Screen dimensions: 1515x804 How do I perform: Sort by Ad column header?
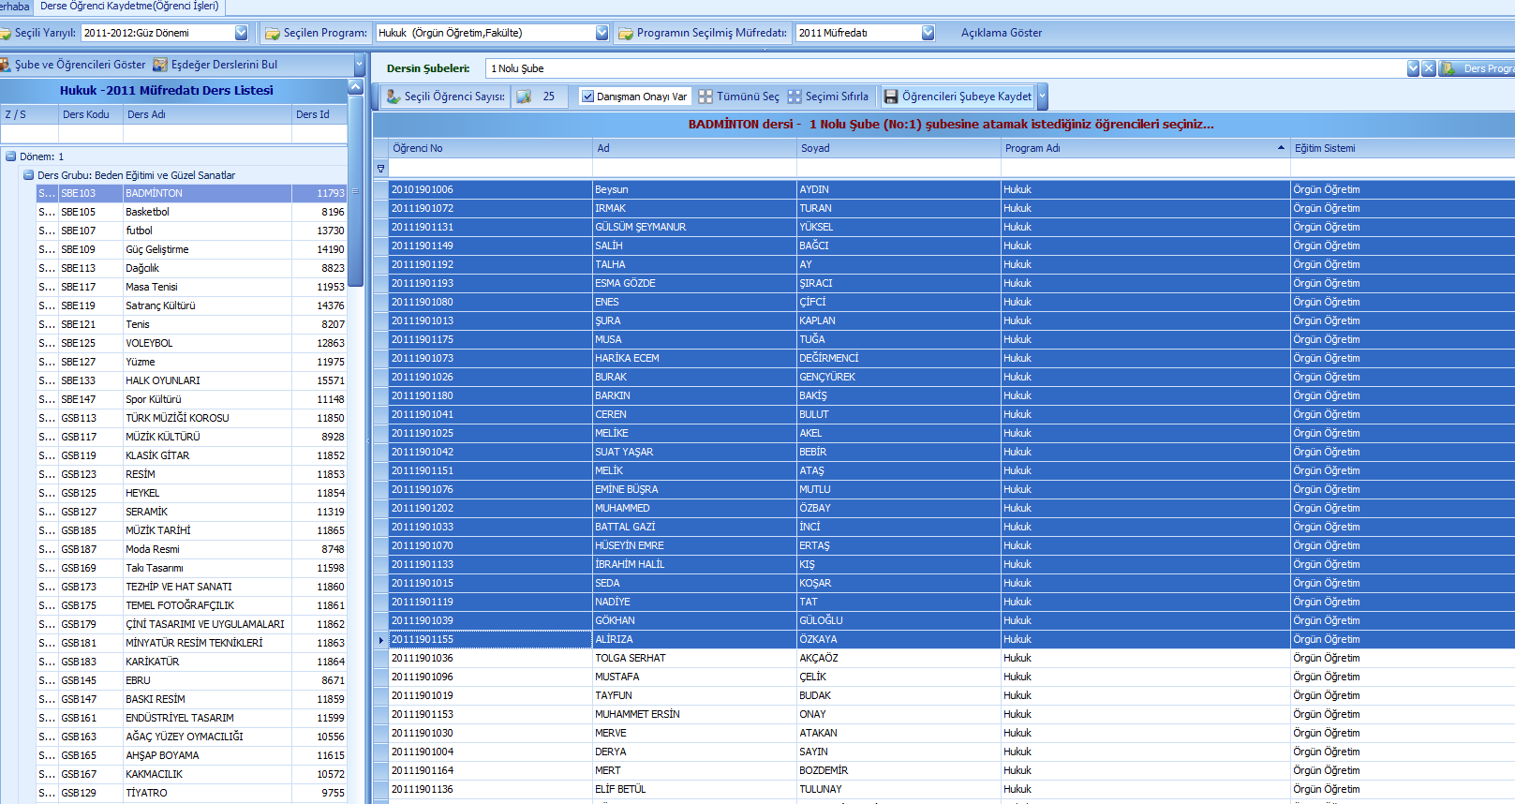click(694, 148)
